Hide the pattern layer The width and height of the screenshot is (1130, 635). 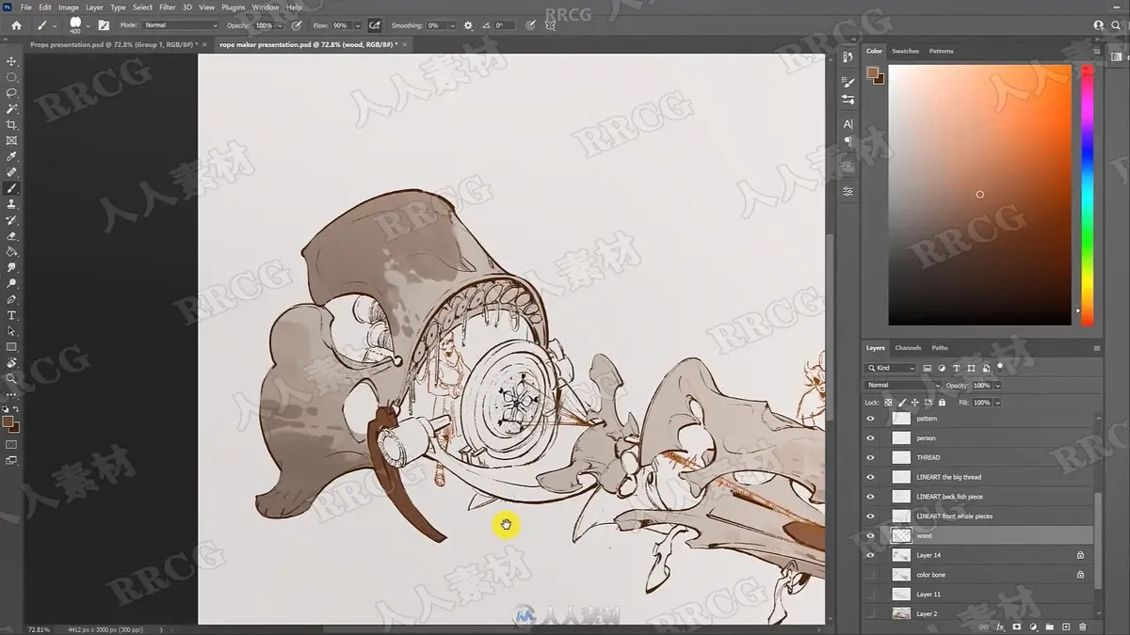pos(870,419)
